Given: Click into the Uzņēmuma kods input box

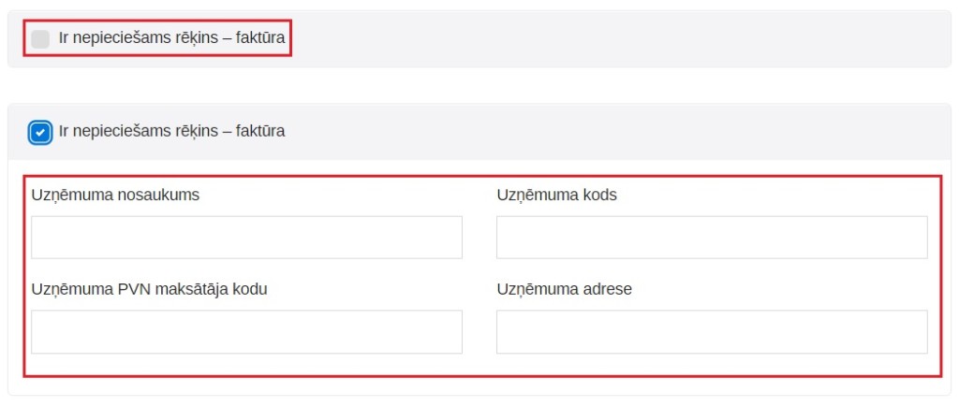Looking at the screenshot, I should click(x=712, y=238).
